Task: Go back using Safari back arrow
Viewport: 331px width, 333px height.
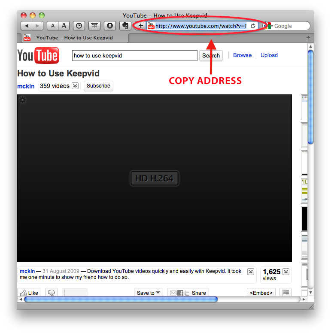Action: click(26, 26)
